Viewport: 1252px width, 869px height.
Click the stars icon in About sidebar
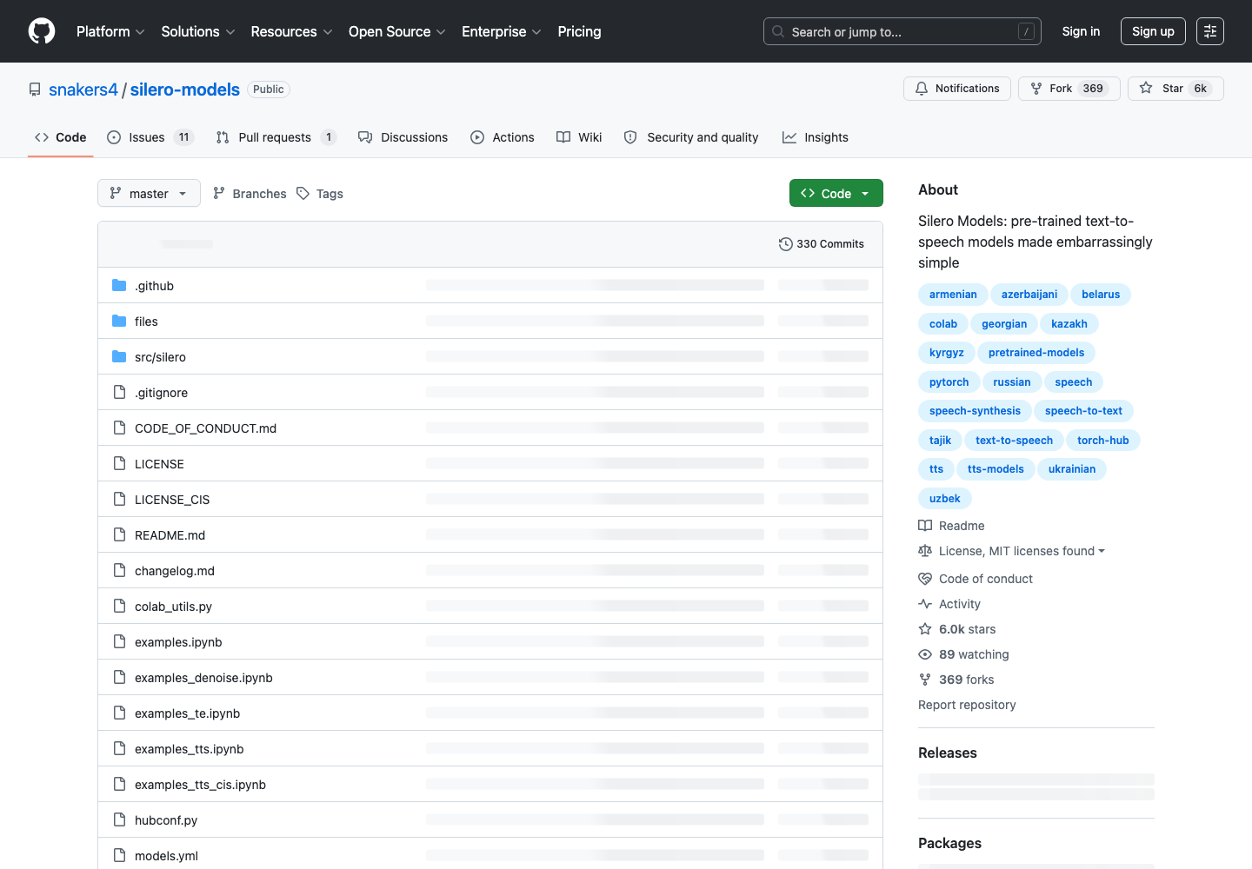tap(925, 629)
